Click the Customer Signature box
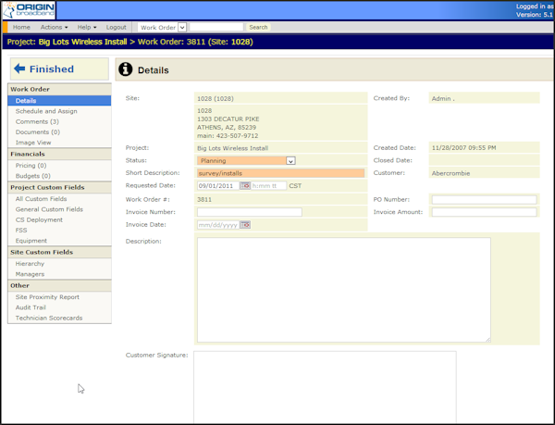555x425 pixels. coord(325,387)
